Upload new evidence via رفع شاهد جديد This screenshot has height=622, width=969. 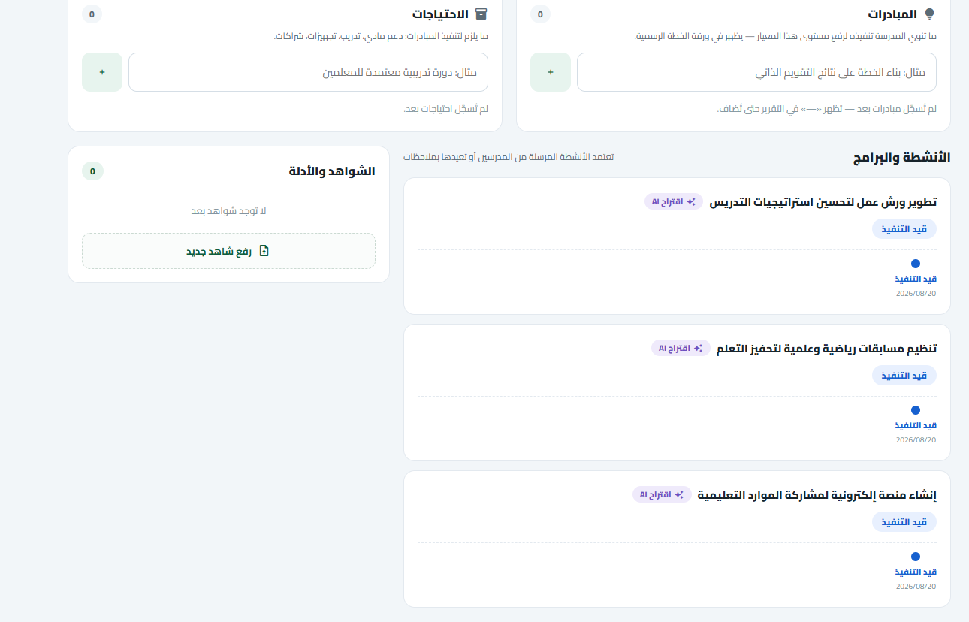(x=228, y=251)
